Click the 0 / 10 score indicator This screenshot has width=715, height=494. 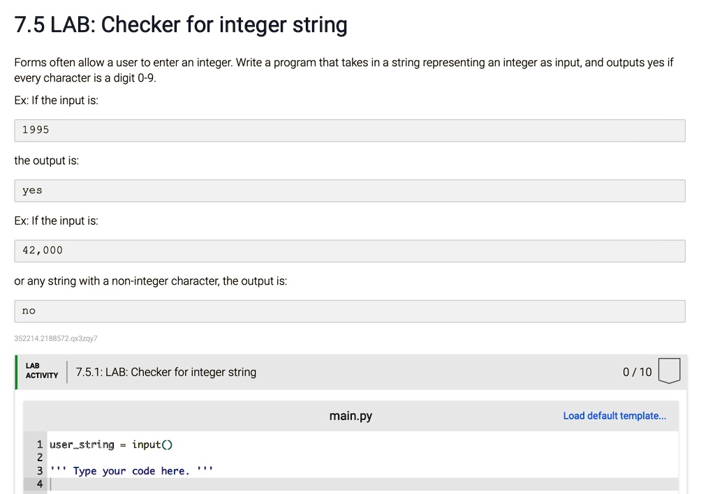coord(636,371)
